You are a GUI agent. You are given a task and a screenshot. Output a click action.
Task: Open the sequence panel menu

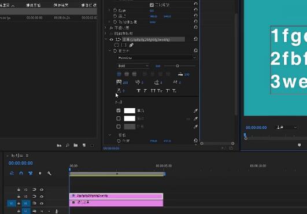(27, 156)
